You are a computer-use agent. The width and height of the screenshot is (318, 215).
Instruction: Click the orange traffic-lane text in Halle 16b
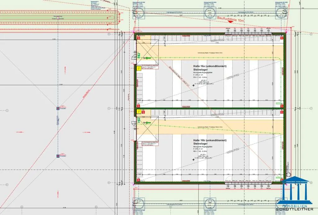click(210, 127)
